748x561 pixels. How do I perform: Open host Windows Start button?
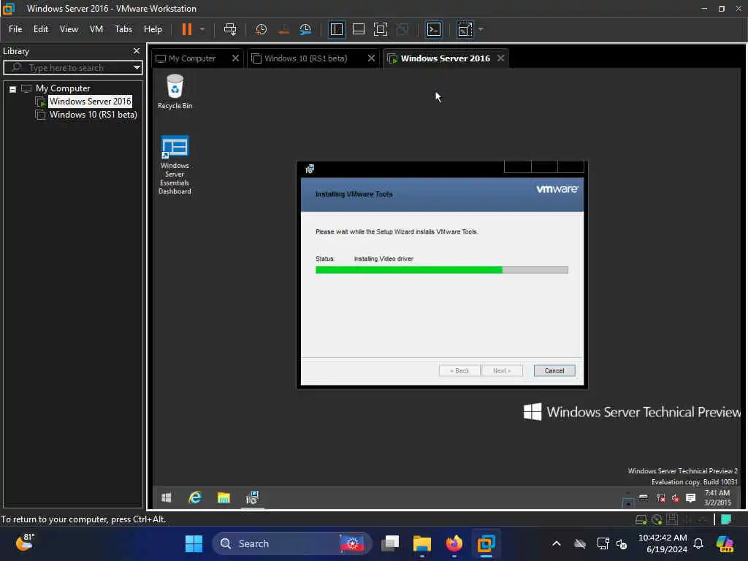coord(194,543)
